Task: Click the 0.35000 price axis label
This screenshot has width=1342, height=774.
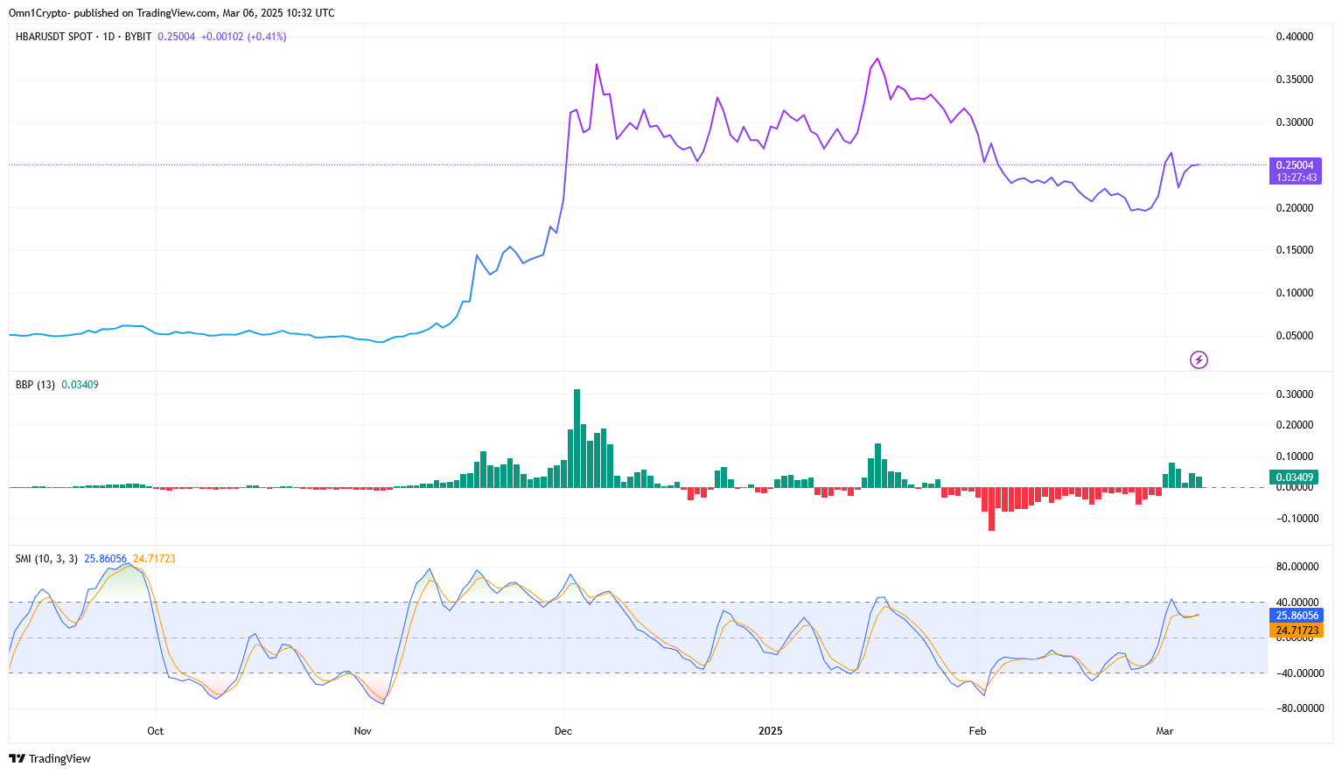Action: (1295, 80)
